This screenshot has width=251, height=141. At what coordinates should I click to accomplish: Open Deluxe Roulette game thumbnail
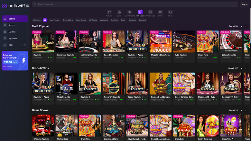231,41
